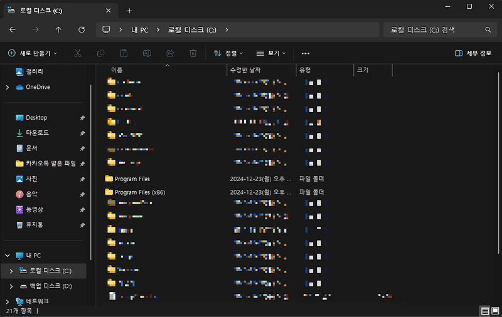Select 네트워크 in the sidebar
Viewport: 502px width, 317px height.
click(x=33, y=301)
